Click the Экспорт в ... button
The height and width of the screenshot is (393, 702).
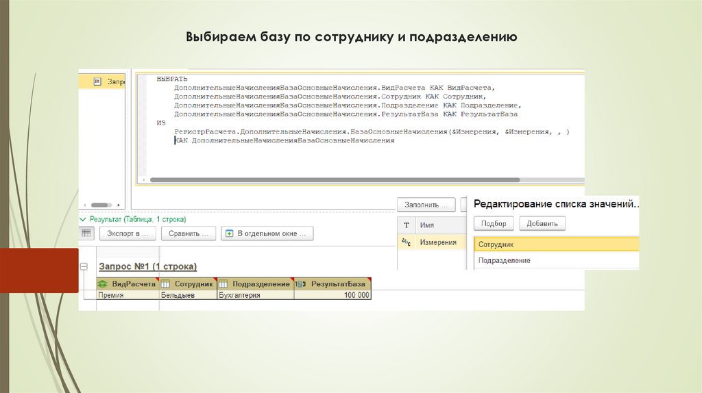(128, 233)
